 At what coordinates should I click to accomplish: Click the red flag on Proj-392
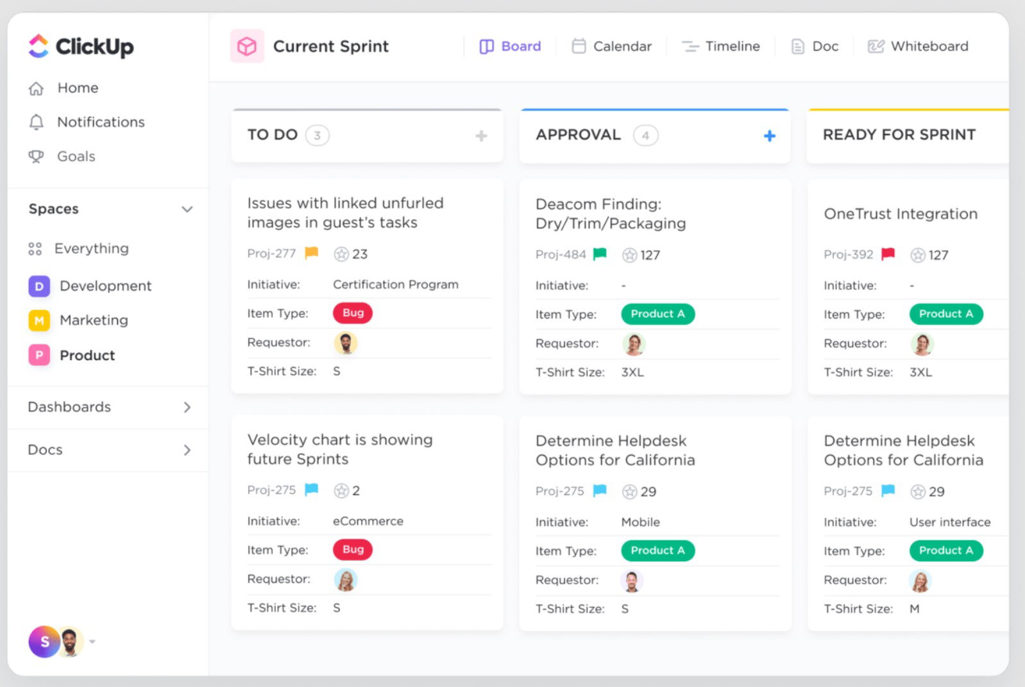888,254
